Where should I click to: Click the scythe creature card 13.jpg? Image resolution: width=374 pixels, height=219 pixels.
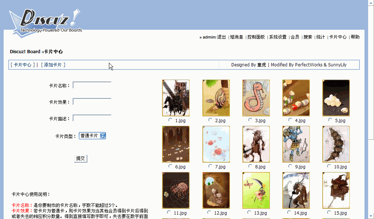click(256, 191)
